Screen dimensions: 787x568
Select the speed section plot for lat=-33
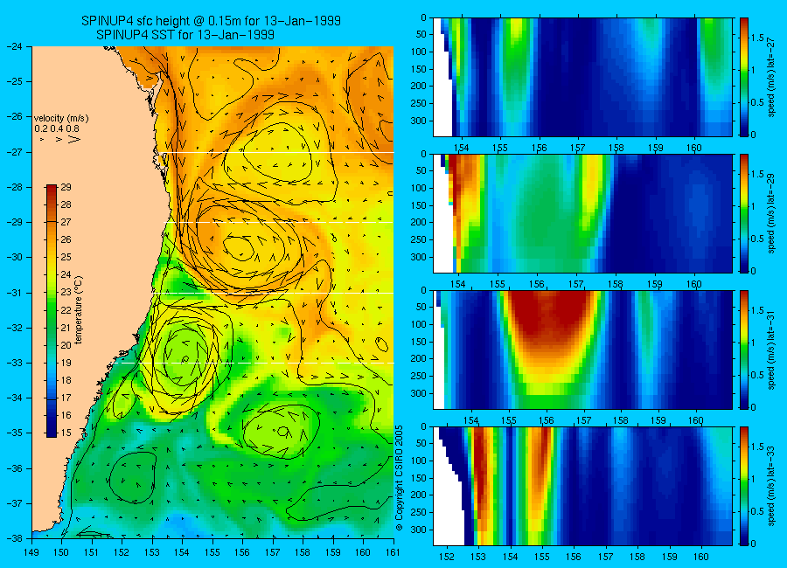tap(582, 486)
